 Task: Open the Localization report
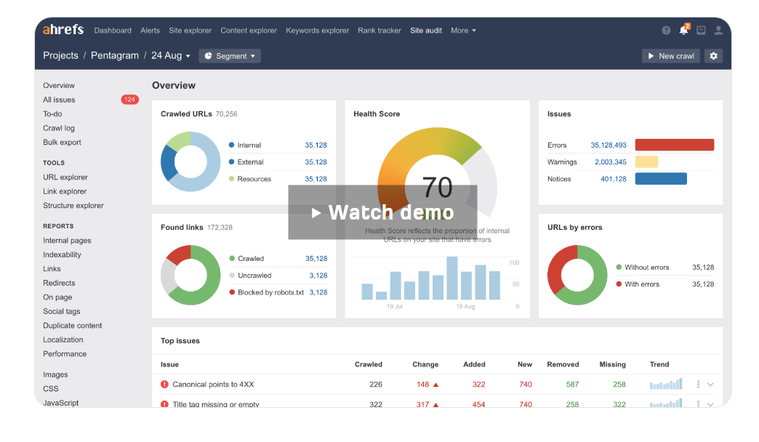click(63, 339)
